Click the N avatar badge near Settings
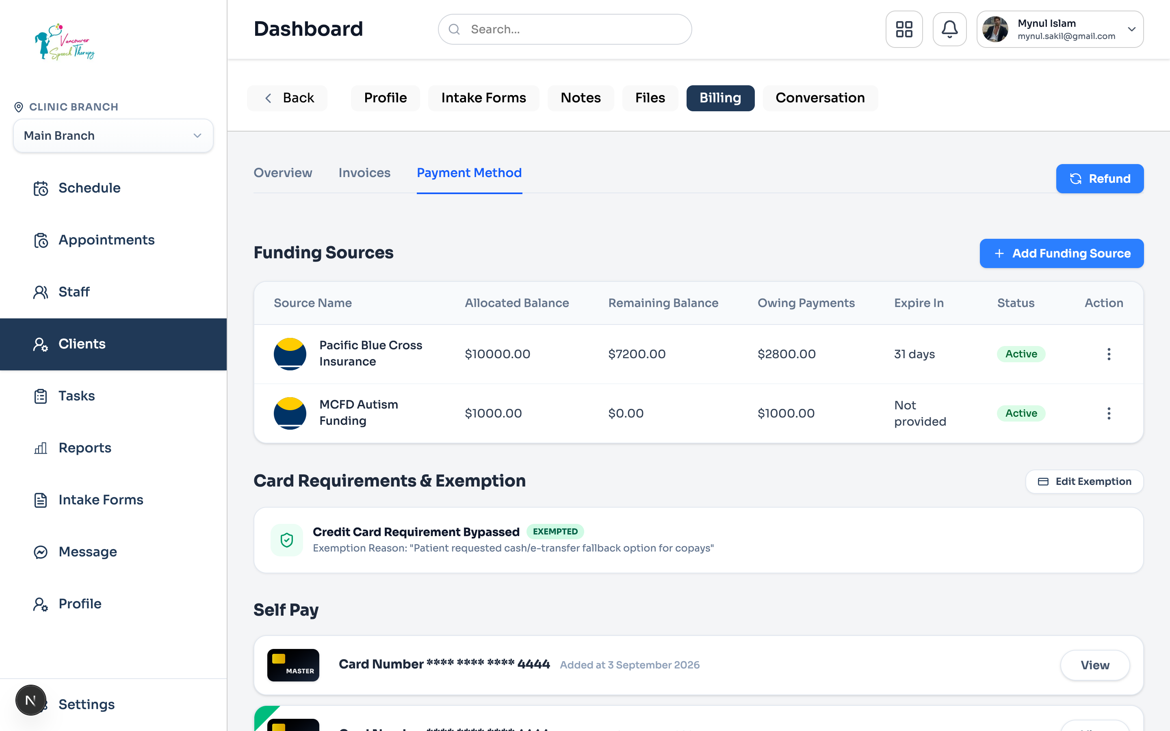 (30, 700)
